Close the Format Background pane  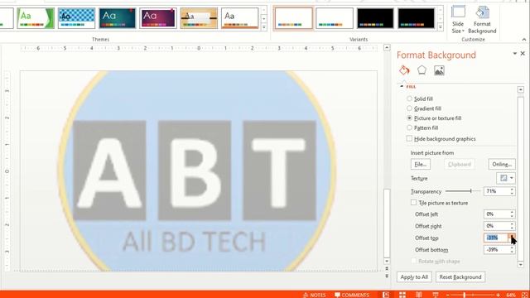523,53
